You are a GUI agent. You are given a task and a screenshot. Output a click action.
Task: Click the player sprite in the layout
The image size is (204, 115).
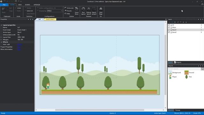[48, 86]
